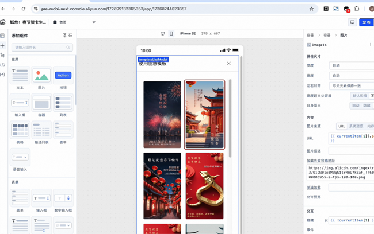Open the 首页 page selector dropdown

click(x=74, y=22)
